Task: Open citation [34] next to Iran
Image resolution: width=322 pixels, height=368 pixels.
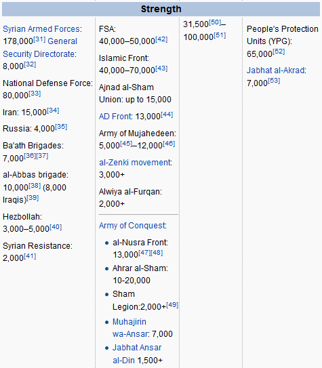Action: 53,110
